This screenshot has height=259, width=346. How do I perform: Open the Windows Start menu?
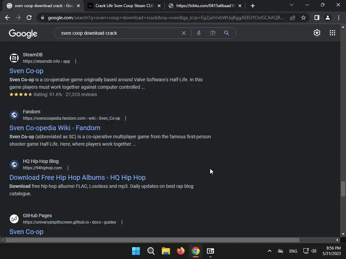click(x=136, y=251)
